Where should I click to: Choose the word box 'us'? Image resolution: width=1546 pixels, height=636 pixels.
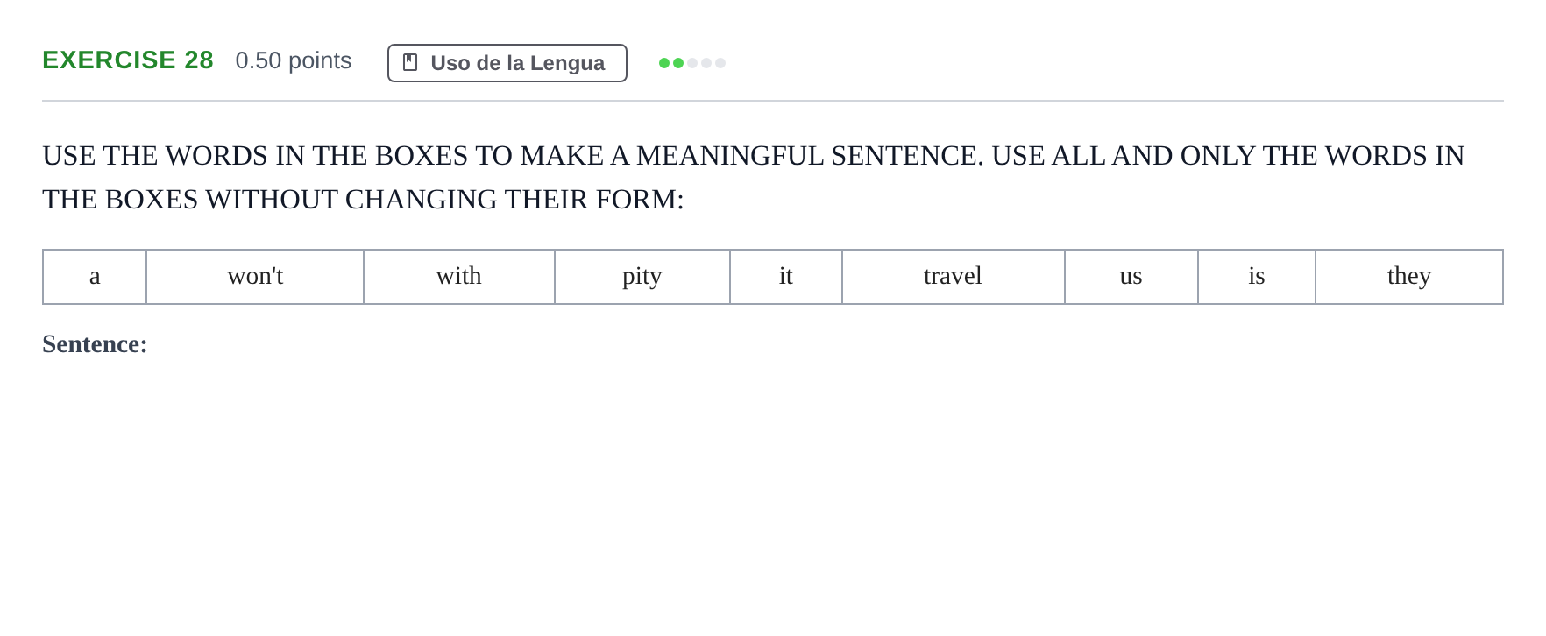coord(1131,277)
